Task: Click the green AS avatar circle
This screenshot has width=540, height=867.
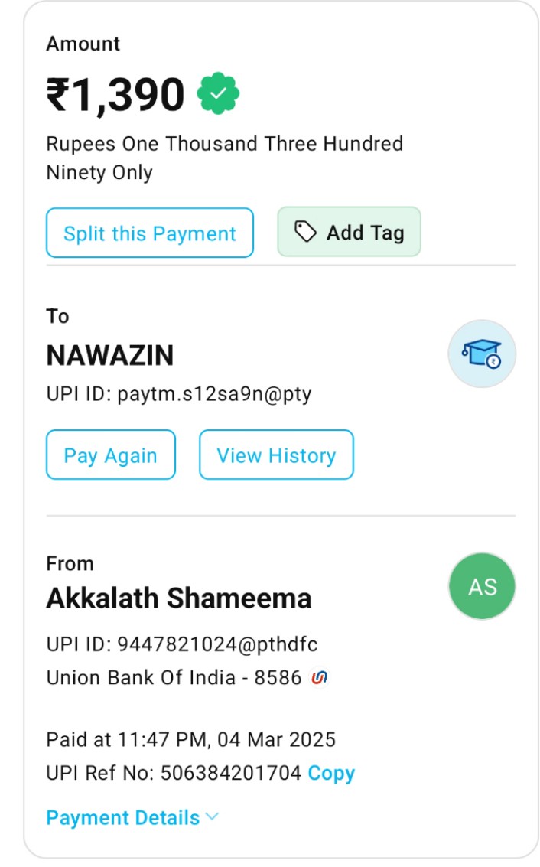Action: point(482,587)
